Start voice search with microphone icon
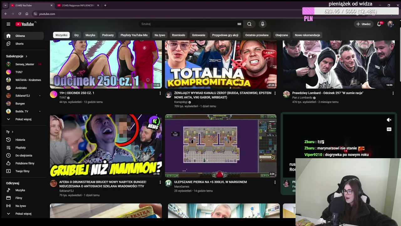The image size is (401, 226). coord(263,24)
